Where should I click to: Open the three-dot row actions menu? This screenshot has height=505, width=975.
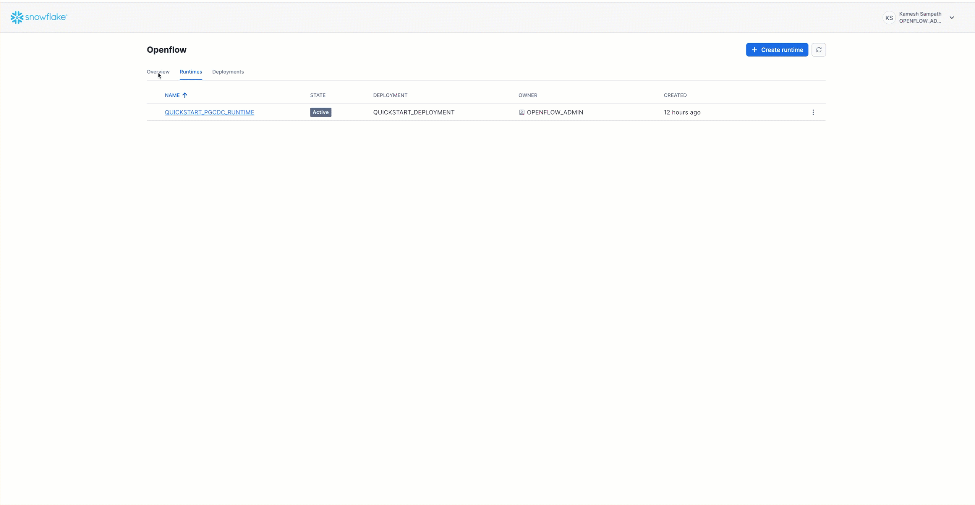tap(813, 112)
